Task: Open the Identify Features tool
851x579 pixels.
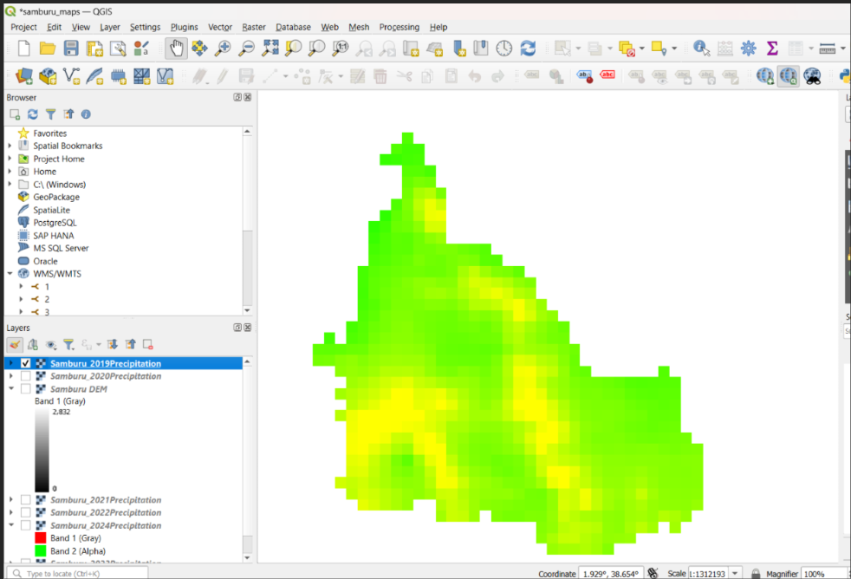Action: coord(701,49)
